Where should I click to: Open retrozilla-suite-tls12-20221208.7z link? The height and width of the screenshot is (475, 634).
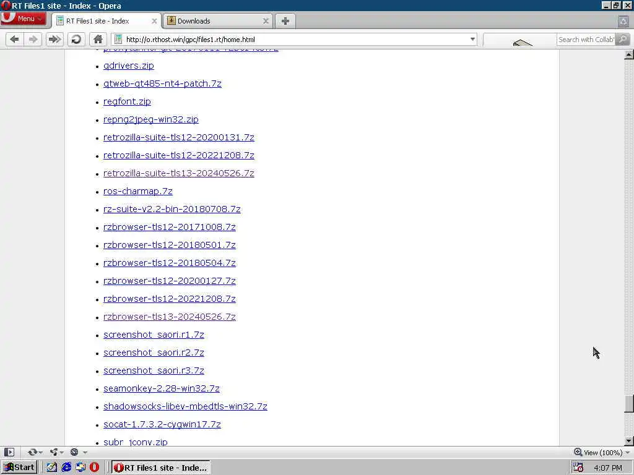point(179,155)
